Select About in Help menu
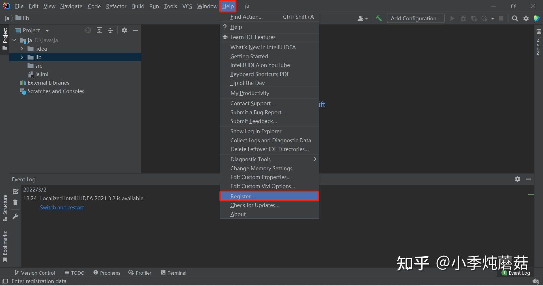543x286 pixels. 269,214
